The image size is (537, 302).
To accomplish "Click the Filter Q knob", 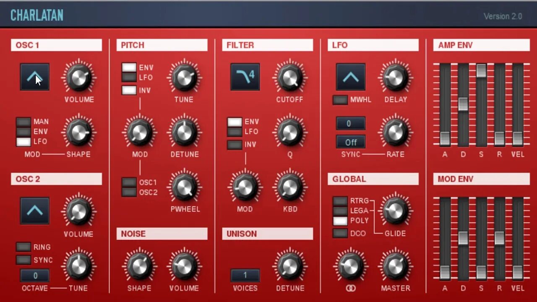I will (290, 132).
